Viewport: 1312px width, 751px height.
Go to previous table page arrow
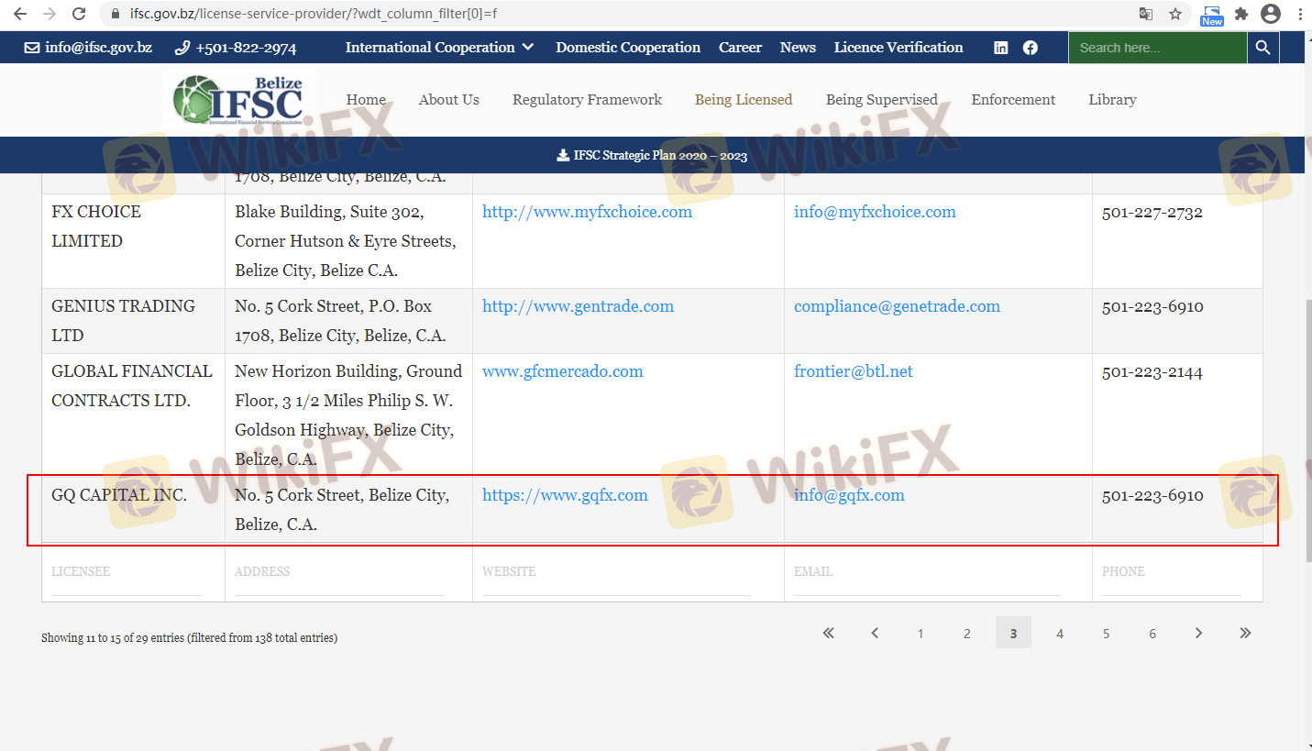click(x=875, y=633)
